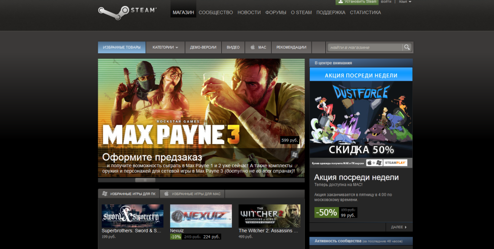
Task: Click the ДАЛЕЕ button
Action: pyautogui.click(x=399, y=227)
